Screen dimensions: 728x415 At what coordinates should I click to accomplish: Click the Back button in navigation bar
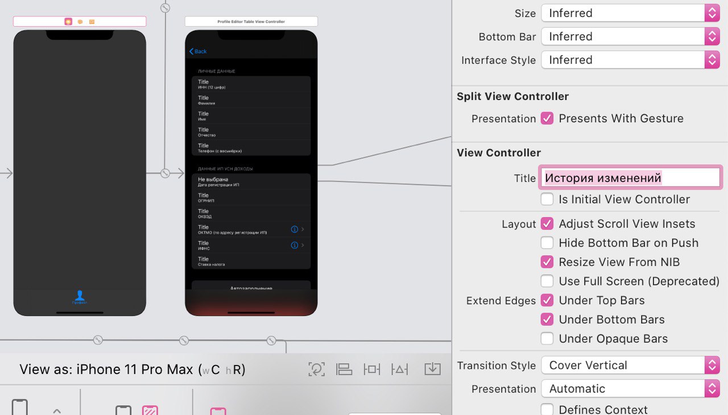tap(198, 51)
